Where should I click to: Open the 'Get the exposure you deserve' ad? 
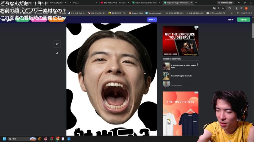pos(181,41)
